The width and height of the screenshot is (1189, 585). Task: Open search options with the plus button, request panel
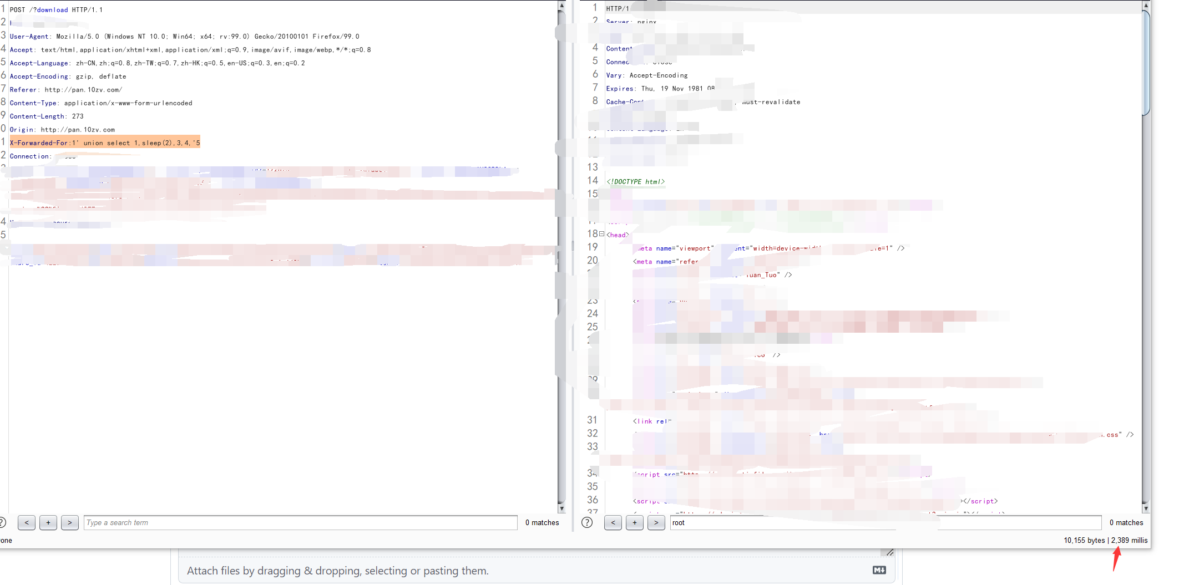[x=48, y=522]
